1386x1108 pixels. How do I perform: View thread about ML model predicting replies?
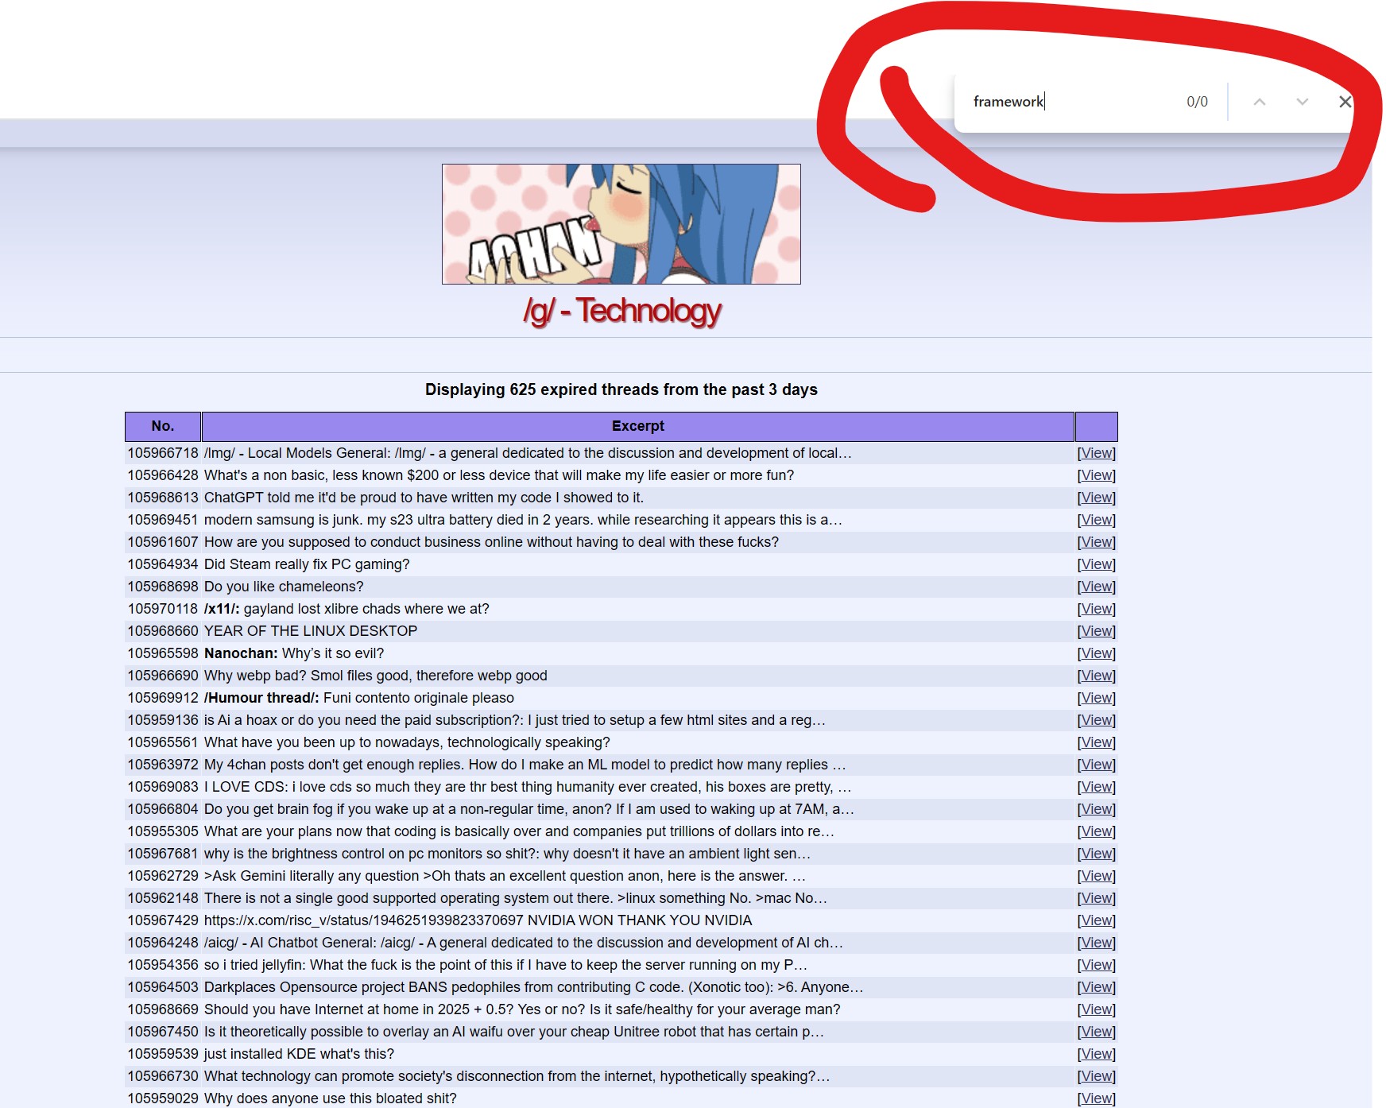pyautogui.click(x=1097, y=765)
